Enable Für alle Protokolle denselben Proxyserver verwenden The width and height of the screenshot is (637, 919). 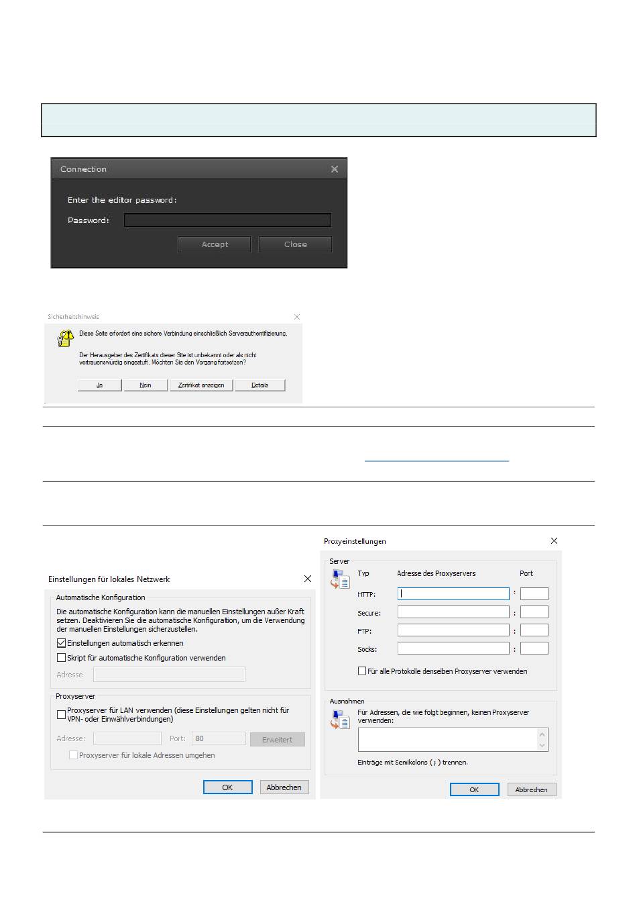(x=362, y=671)
